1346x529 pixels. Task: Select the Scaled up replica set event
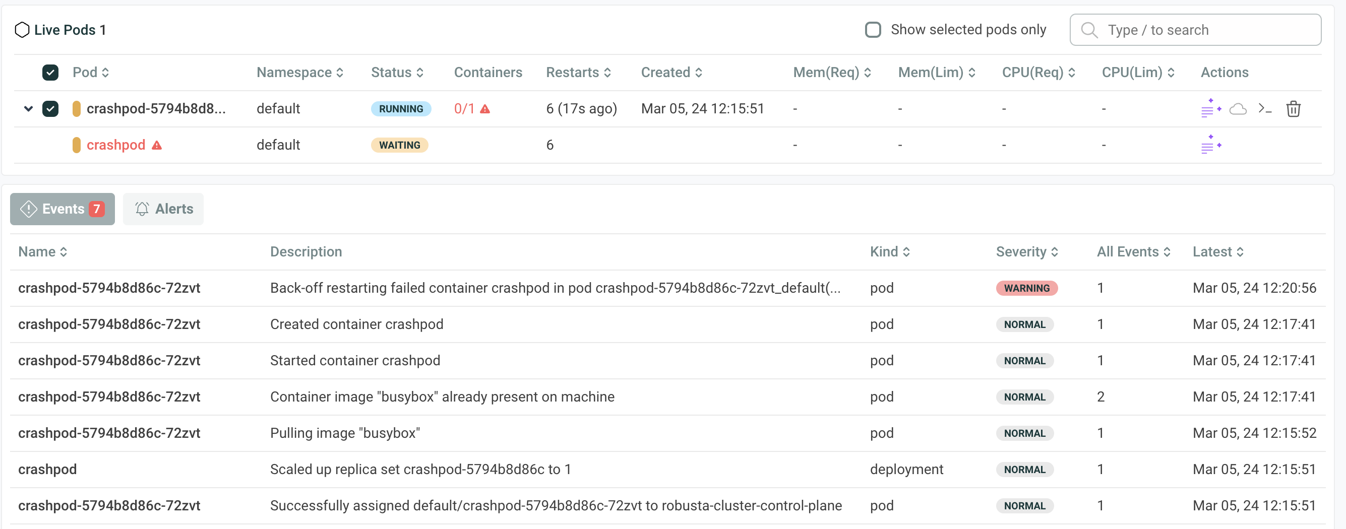click(668, 470)
